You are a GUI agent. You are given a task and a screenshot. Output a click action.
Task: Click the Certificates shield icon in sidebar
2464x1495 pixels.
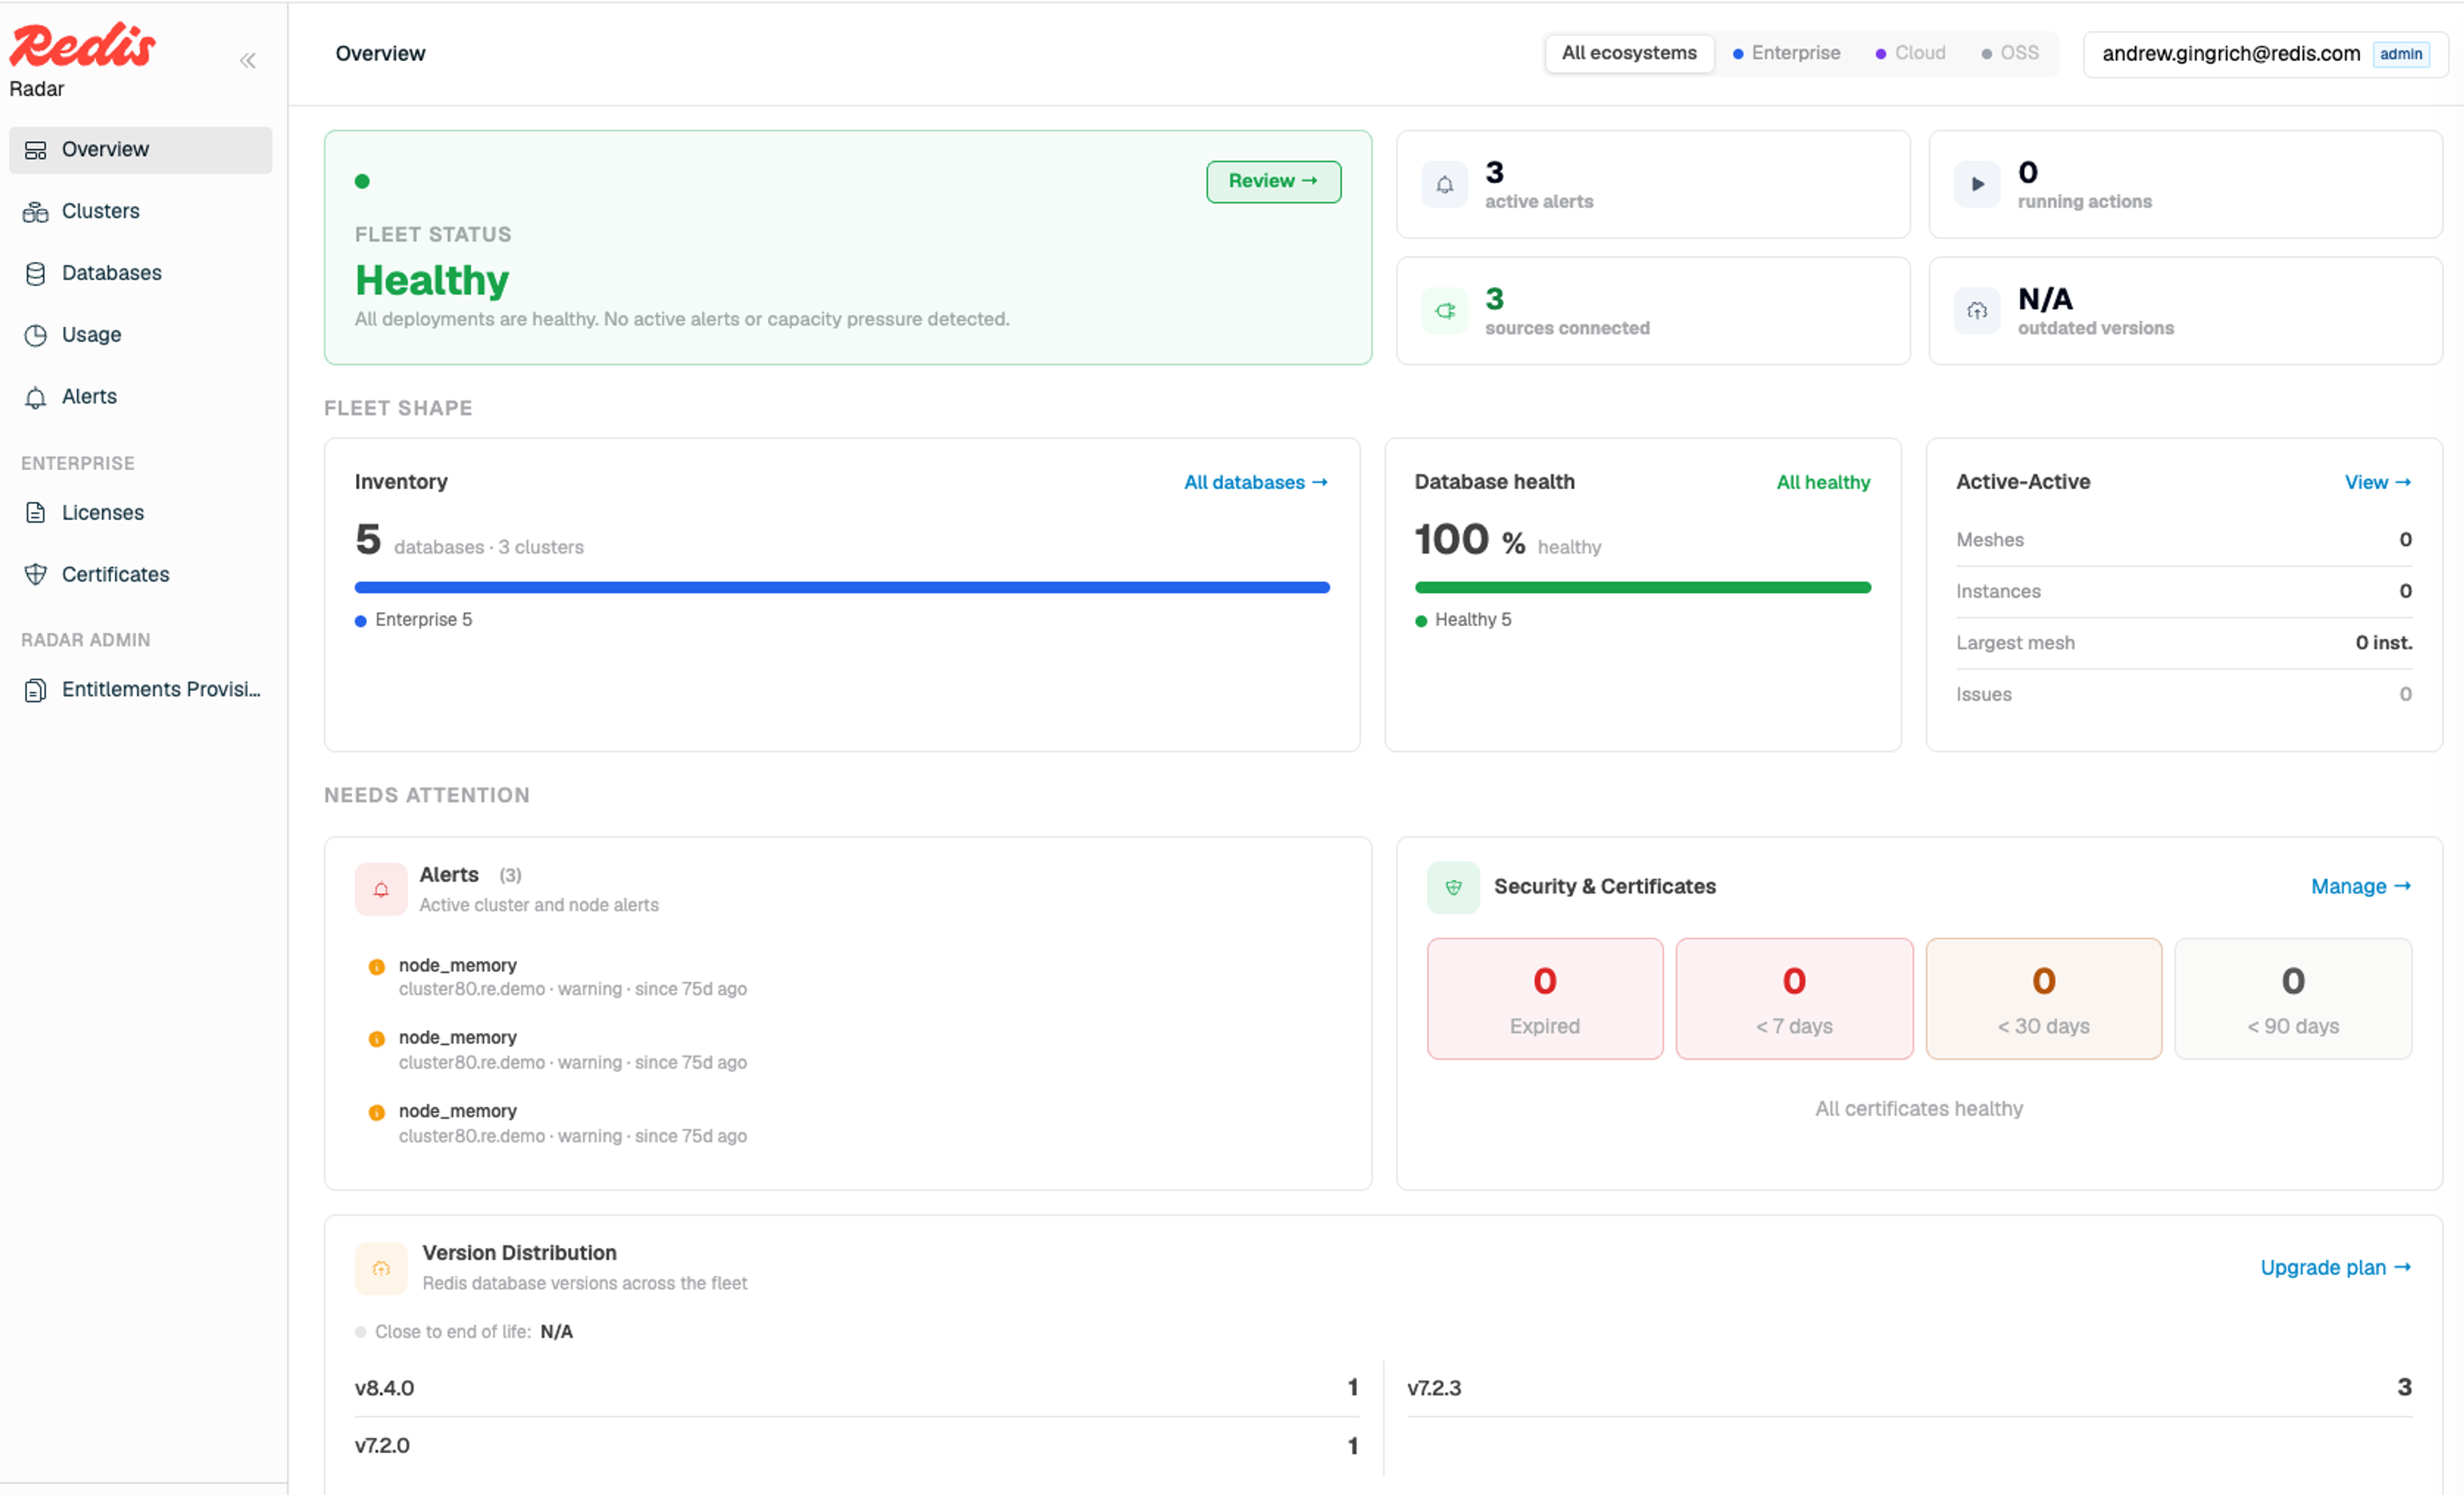coord(36,575)
